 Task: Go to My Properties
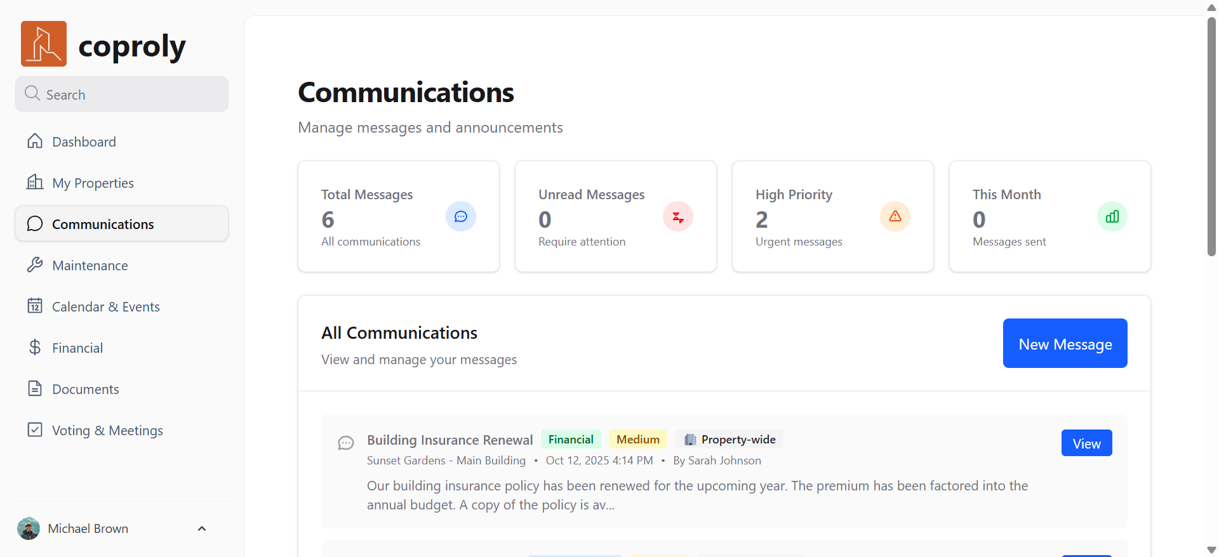(x=122, y=183)
